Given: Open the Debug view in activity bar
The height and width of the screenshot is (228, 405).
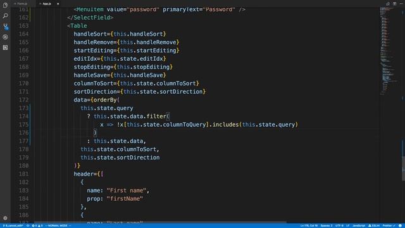Looking at the screenshot, I should point(5,37).
